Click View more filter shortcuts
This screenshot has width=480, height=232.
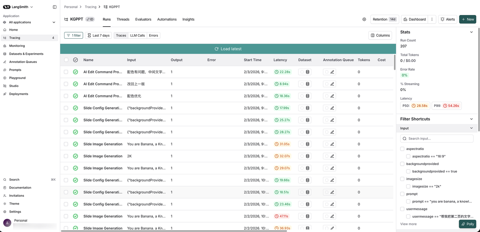[x=408, y=224]
